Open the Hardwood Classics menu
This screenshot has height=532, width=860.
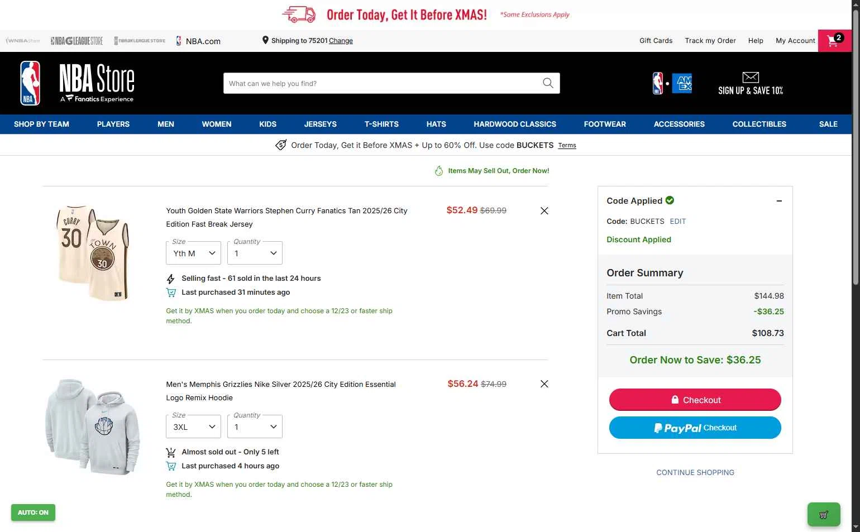[515, 124]
